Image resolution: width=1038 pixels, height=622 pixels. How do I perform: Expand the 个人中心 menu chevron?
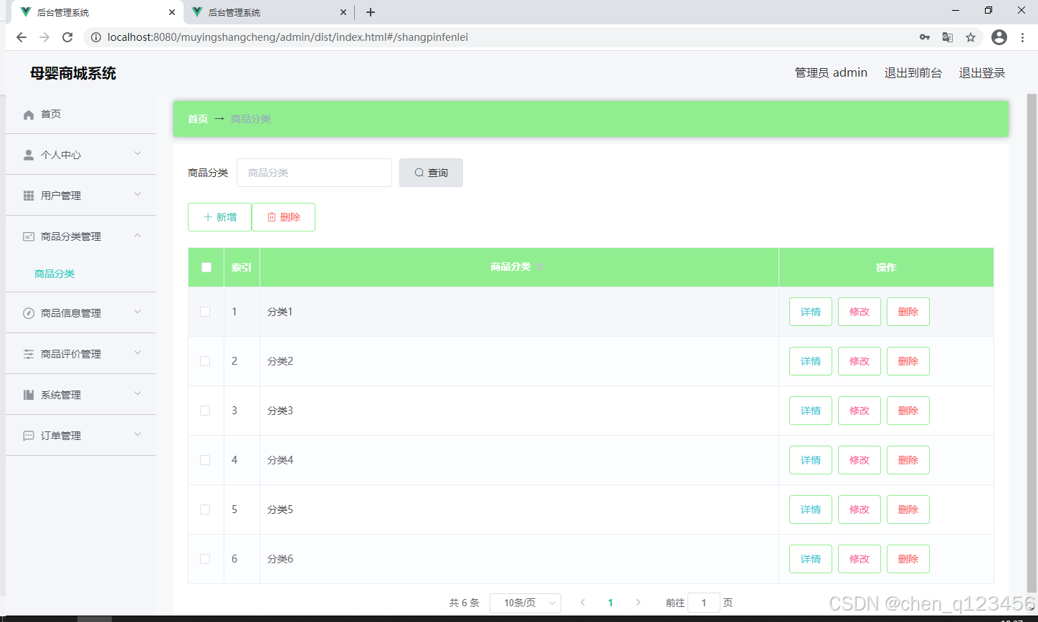coord(138,153)
